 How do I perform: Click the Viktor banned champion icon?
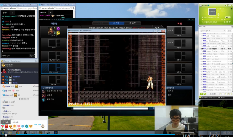pos(44,96)
